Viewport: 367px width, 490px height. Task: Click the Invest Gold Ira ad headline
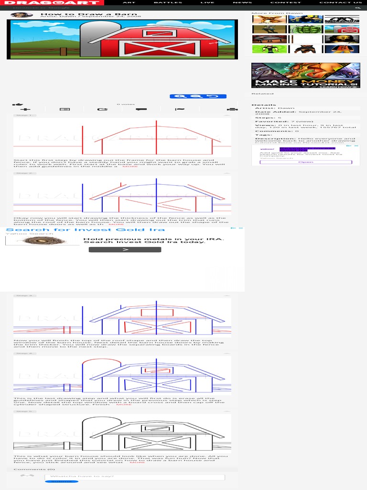(85, 230)
